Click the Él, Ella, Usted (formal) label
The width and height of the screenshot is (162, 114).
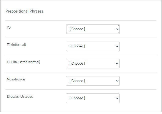[23, 62]
